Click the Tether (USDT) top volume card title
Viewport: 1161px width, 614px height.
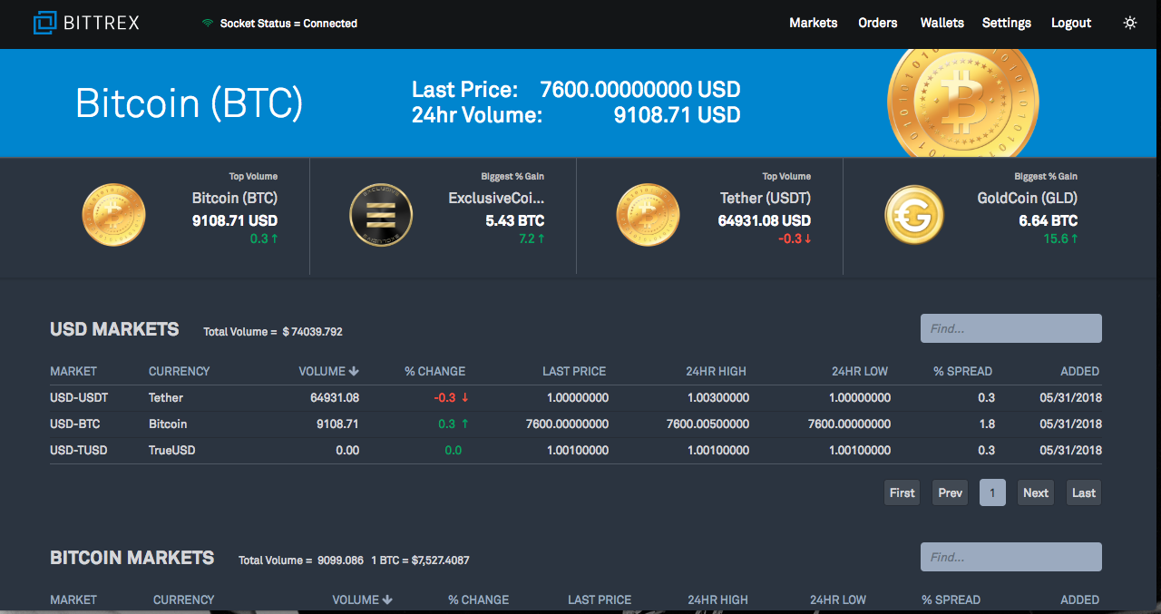(766, 198)
